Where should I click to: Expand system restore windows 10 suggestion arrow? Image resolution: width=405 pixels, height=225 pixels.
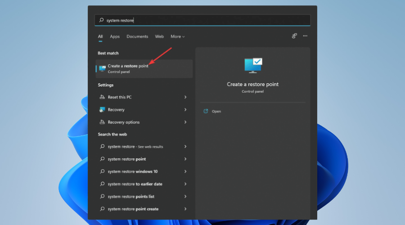[x=185, y=171]
